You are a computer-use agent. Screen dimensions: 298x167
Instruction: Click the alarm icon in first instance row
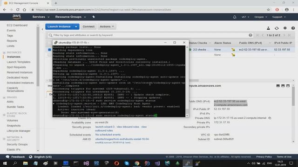coord(233,50)
